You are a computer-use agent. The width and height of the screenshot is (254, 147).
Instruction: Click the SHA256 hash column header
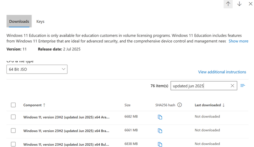click(x=165, y=105)
